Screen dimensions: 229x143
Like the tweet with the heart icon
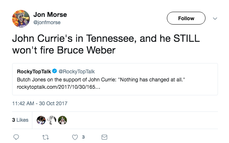pos(75,137)
